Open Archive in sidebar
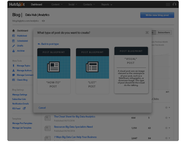This screenshot has height=149, width=185. coord(21,51)
